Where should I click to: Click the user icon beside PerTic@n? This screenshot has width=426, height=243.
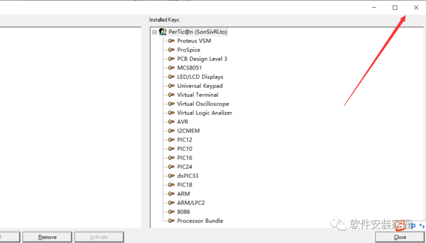point(163,32)
